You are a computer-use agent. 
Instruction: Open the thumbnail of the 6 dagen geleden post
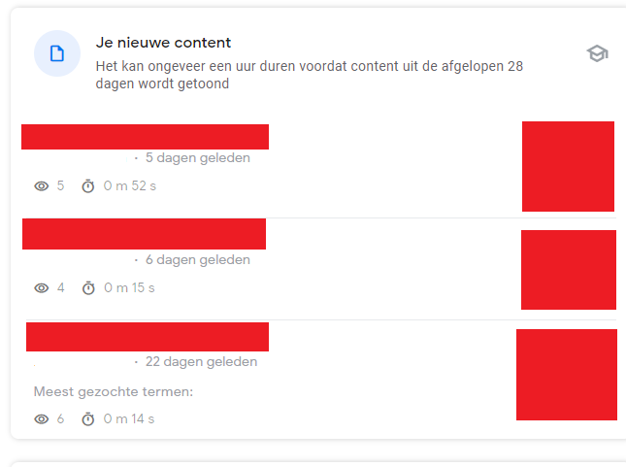pyautogui.click(x=569, y=270)
